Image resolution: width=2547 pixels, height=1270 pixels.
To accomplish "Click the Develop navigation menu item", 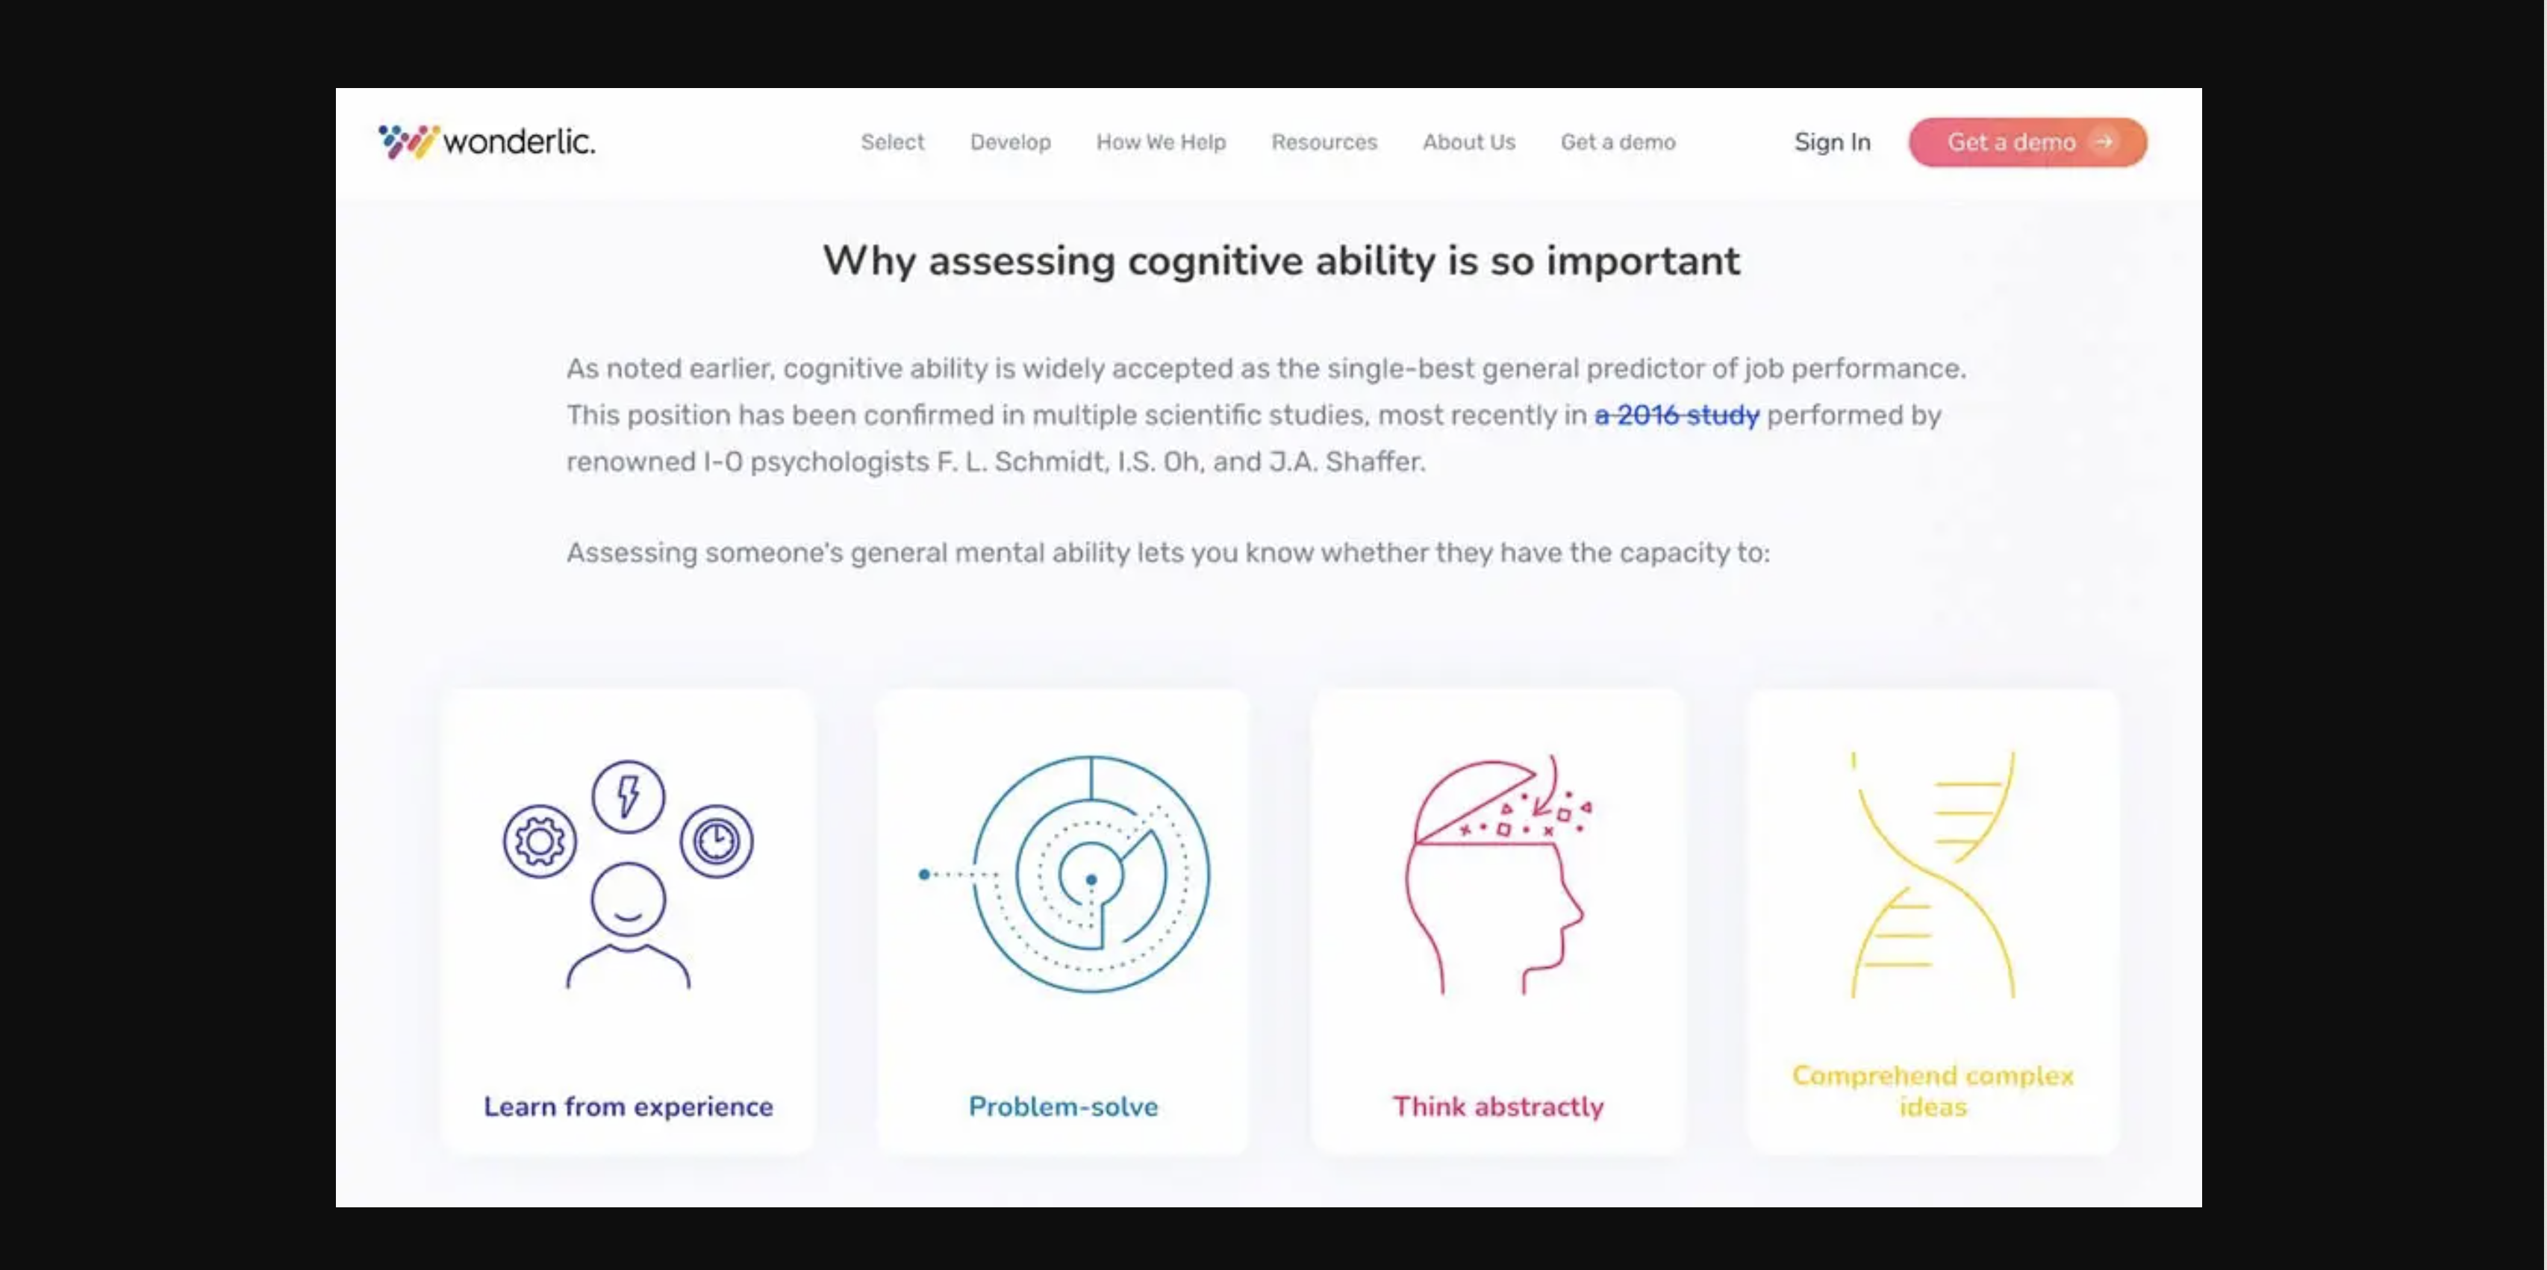I will click(1008, 141).
